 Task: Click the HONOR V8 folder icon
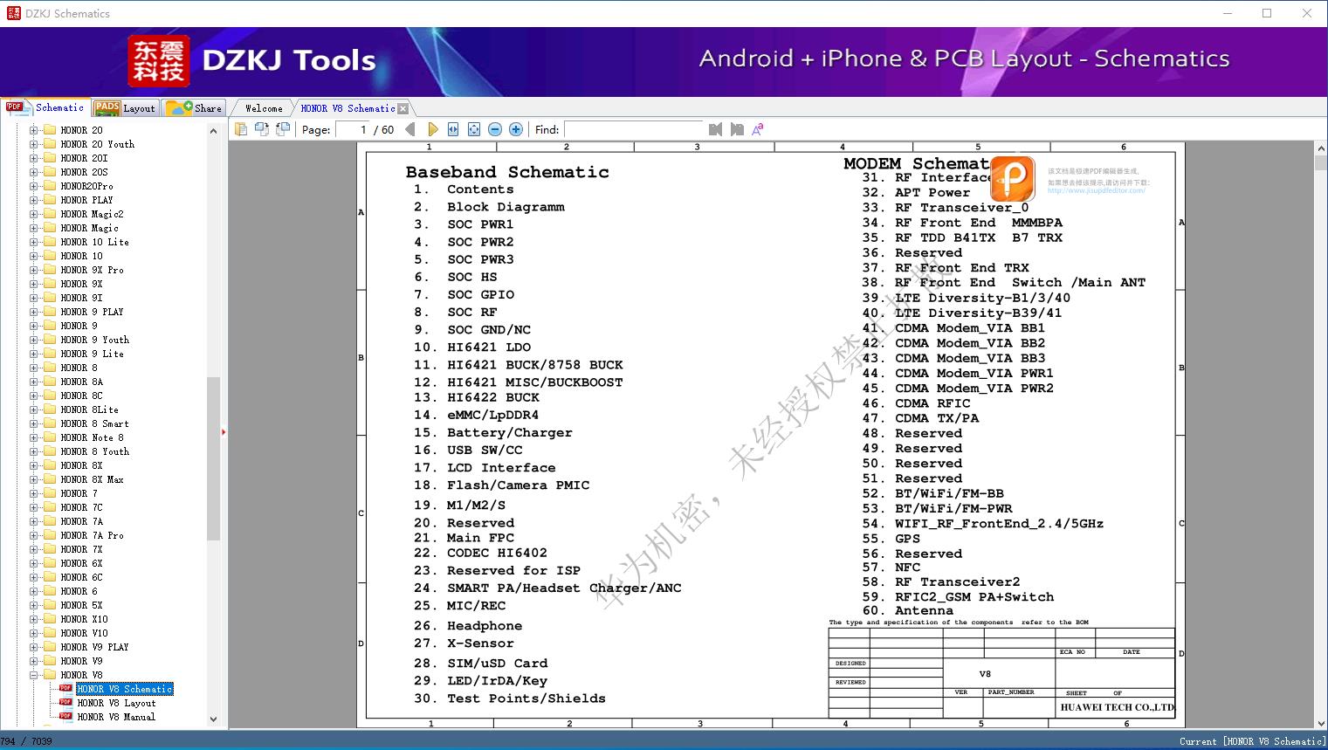point(50,675)
